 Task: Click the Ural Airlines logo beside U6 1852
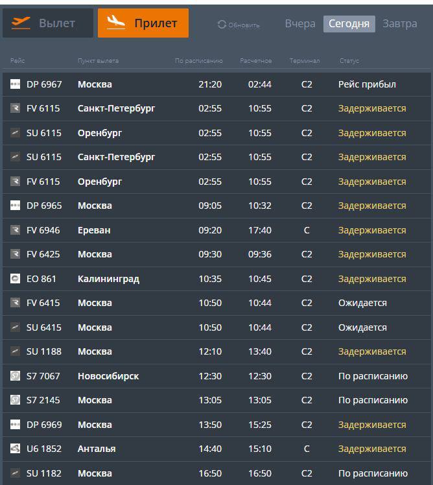coord(15,449)
